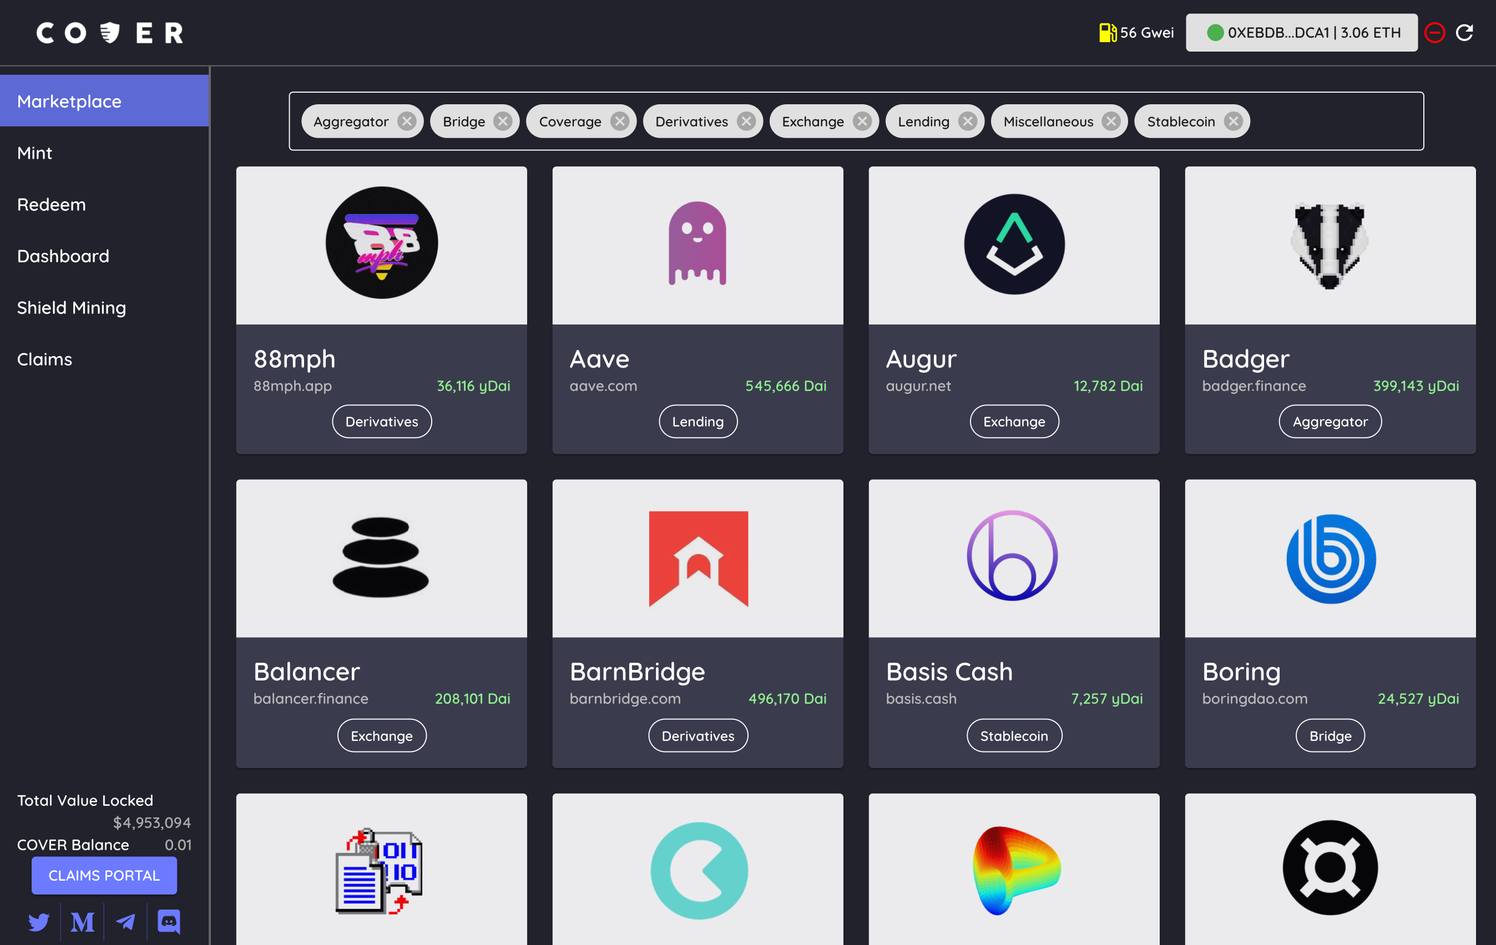Click the empty area of filter box
The width and height of the screenshot is (1496, 945).
point(1336,121)
